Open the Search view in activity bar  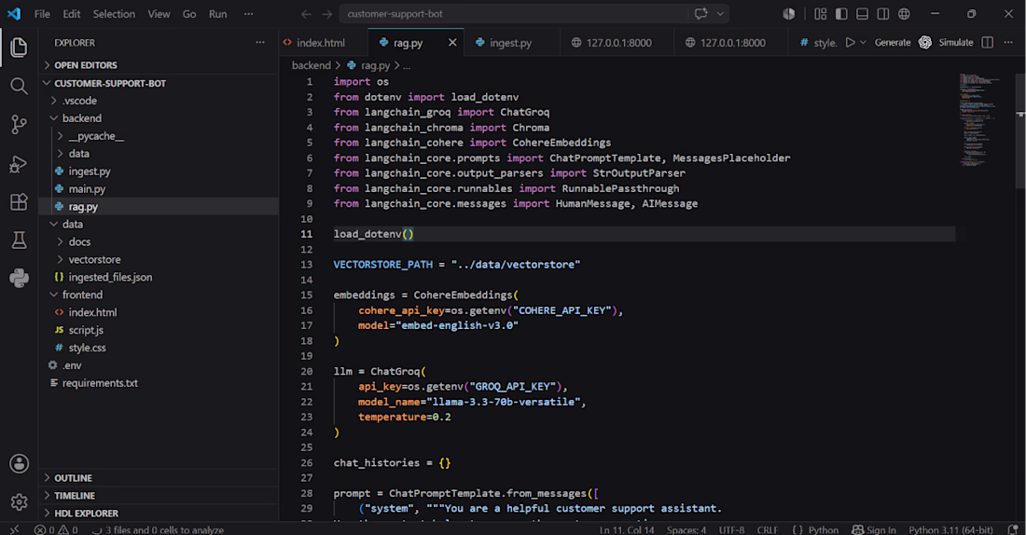click(19, 86)
